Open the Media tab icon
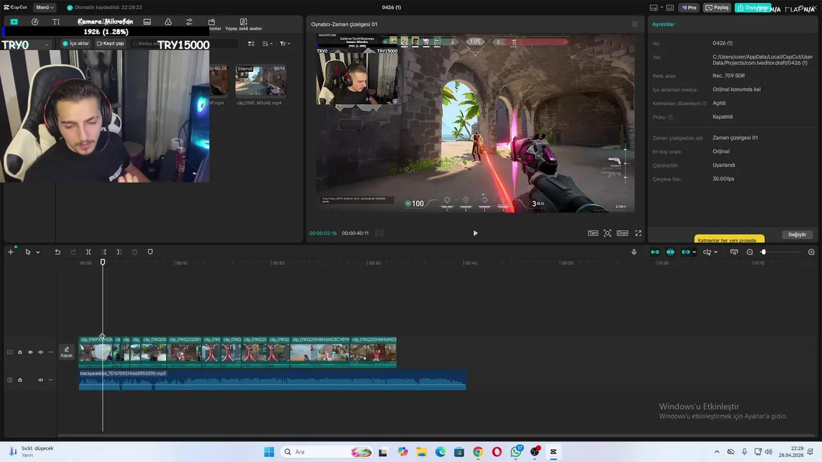 coord(14,22)
